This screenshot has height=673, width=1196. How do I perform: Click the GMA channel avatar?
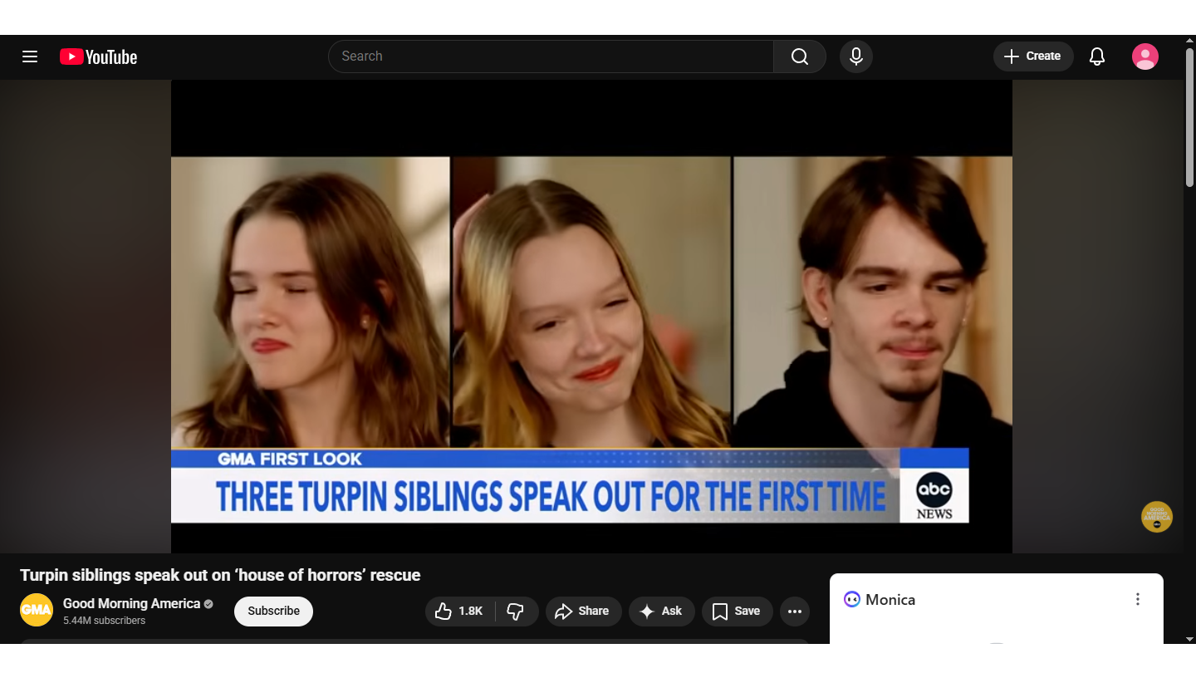click(x=37, y=611)
